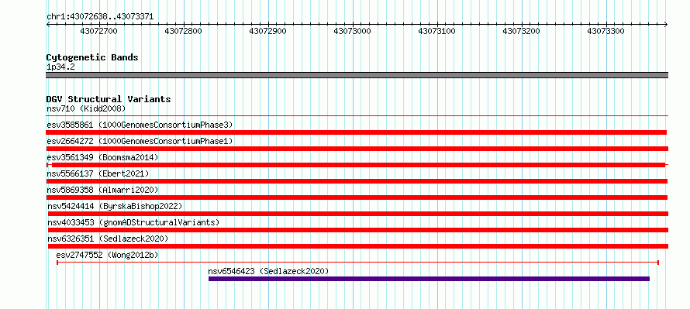
Task: Open the Cytogenetic Bands track title
Action: coord(92,57)
